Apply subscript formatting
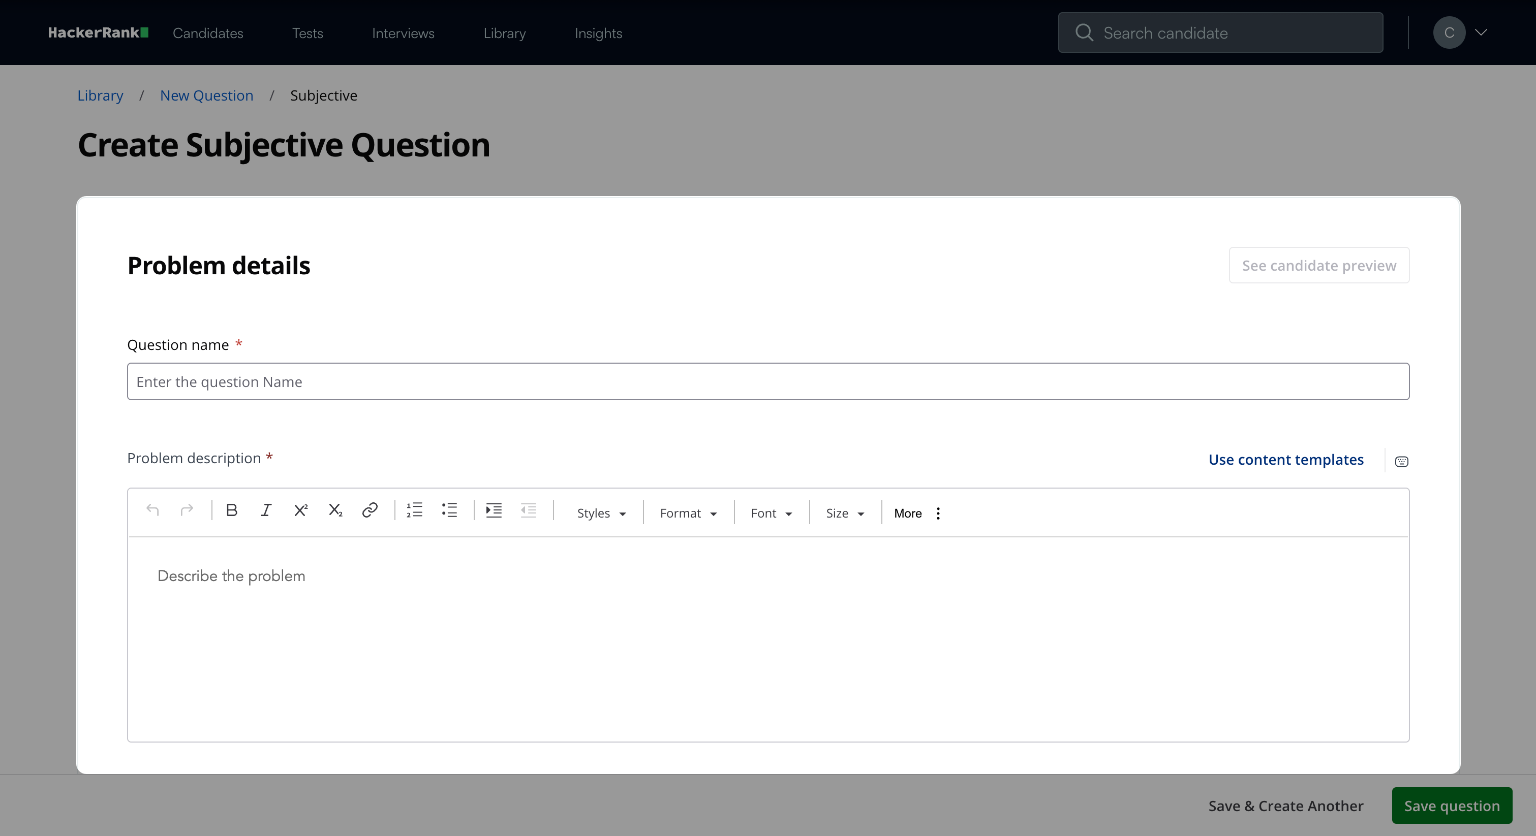Screen dimensions: 1536x836 pyautogui.click(x=335, y=510)
